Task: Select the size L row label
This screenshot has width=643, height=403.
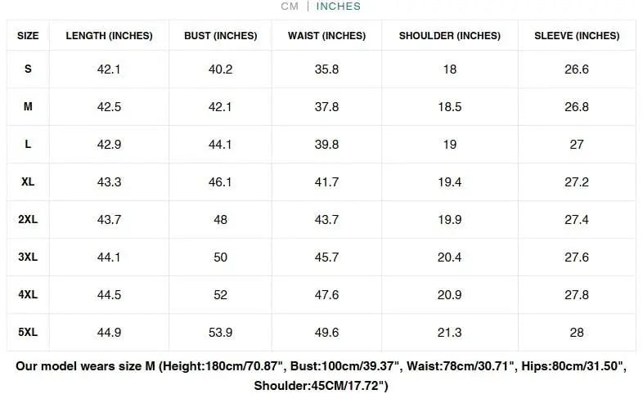Action: pyautogui.click(x=28, y=145)
